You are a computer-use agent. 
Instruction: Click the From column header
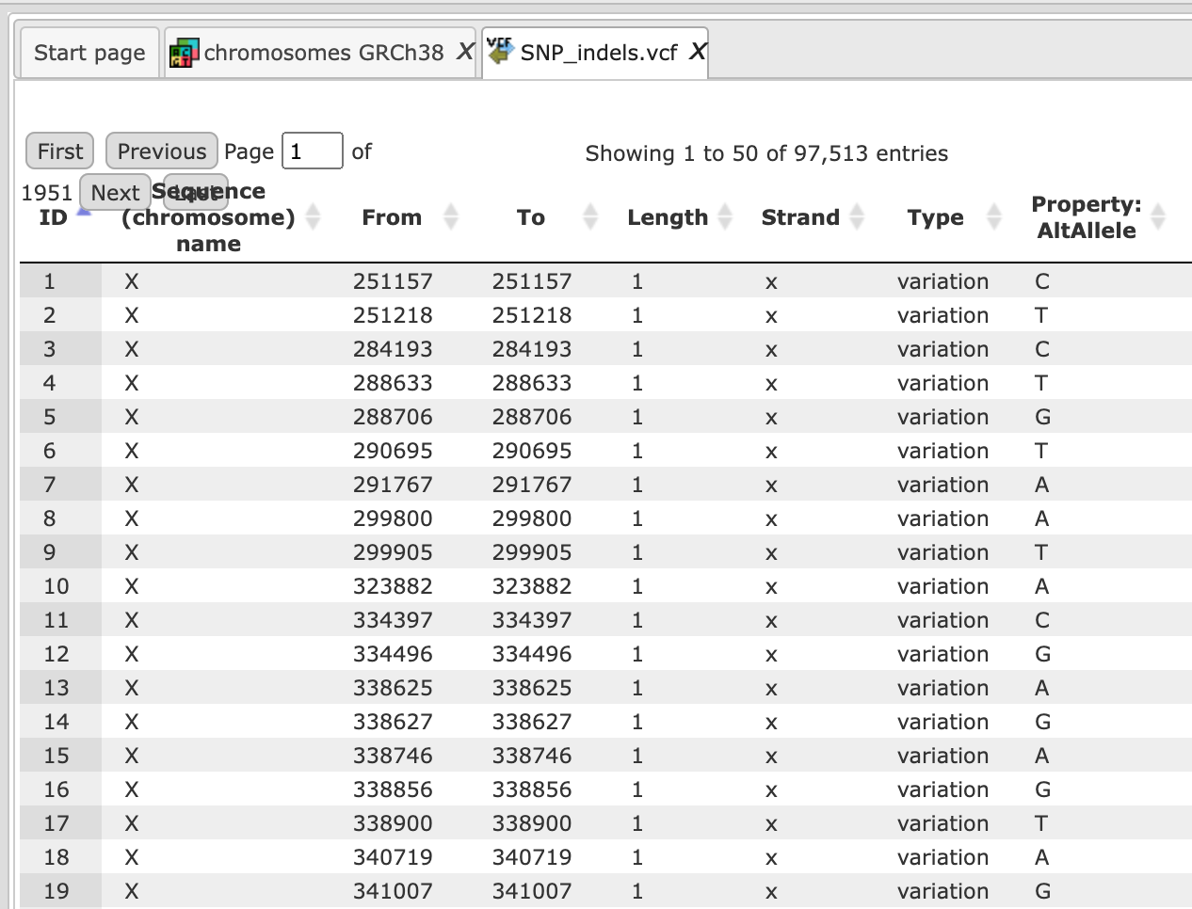392,217
